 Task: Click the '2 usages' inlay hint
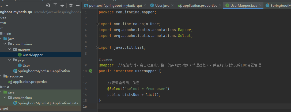point(106,59)
